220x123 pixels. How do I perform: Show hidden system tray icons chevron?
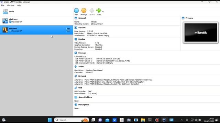click(x=182, y=120)
